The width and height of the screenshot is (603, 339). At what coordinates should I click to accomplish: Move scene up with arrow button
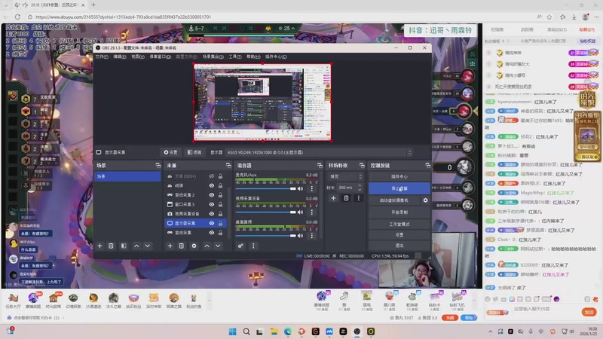[x=136, y=246]
